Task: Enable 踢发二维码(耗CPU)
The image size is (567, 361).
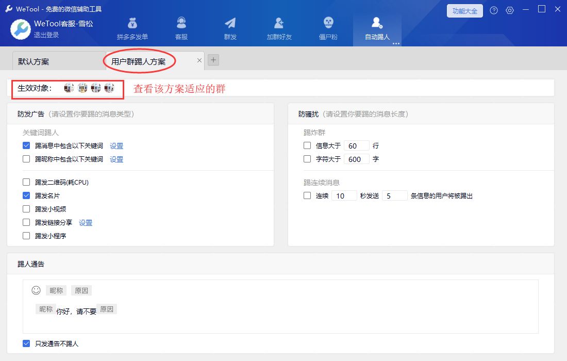Action: [26, 182]
